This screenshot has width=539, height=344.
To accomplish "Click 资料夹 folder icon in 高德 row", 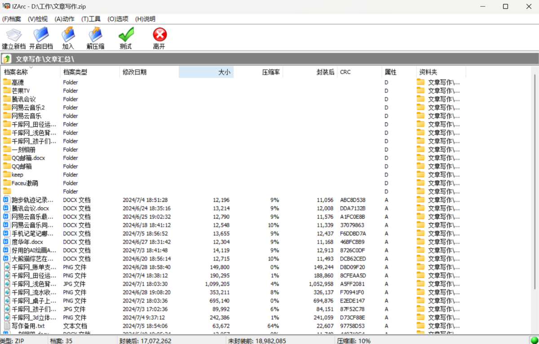I will [x=420, y=82].
